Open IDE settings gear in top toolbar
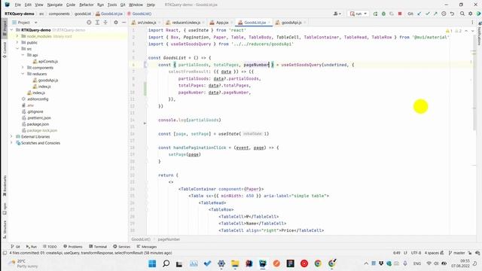This screenshot has height=271, width=482. coord(470,14)
